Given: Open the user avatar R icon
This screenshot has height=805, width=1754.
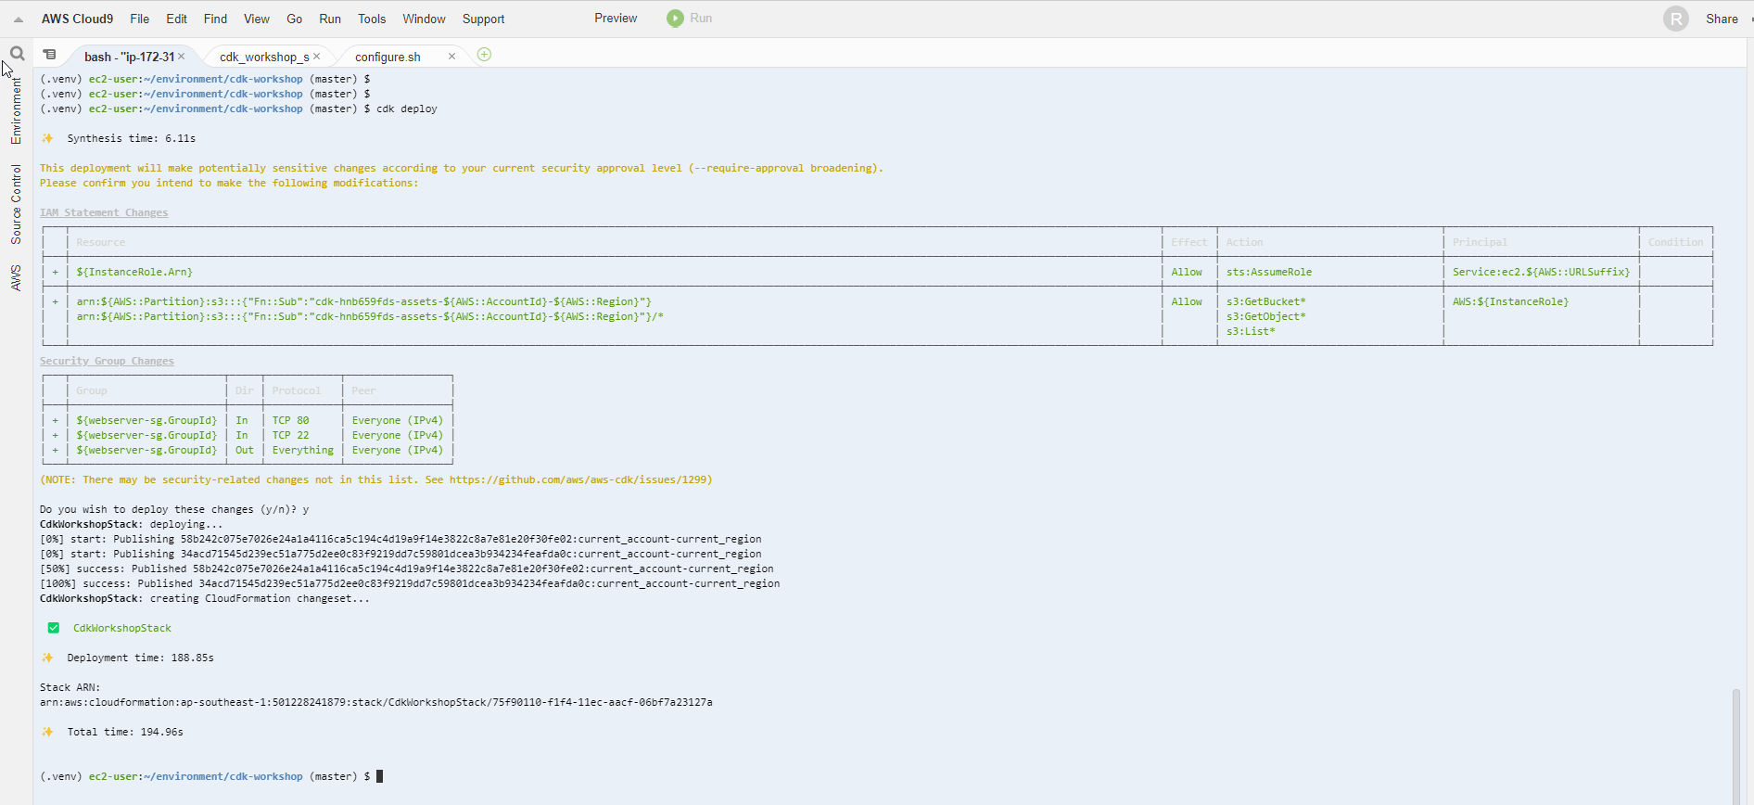Looking at the screenshot, I should tap(1676, 19).
